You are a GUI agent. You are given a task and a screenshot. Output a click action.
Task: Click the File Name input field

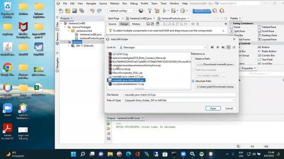point(180,95)
